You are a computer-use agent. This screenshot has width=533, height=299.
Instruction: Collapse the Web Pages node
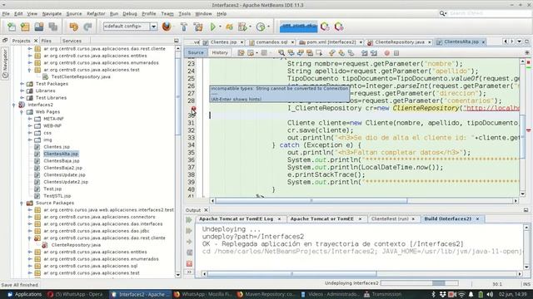22,112
